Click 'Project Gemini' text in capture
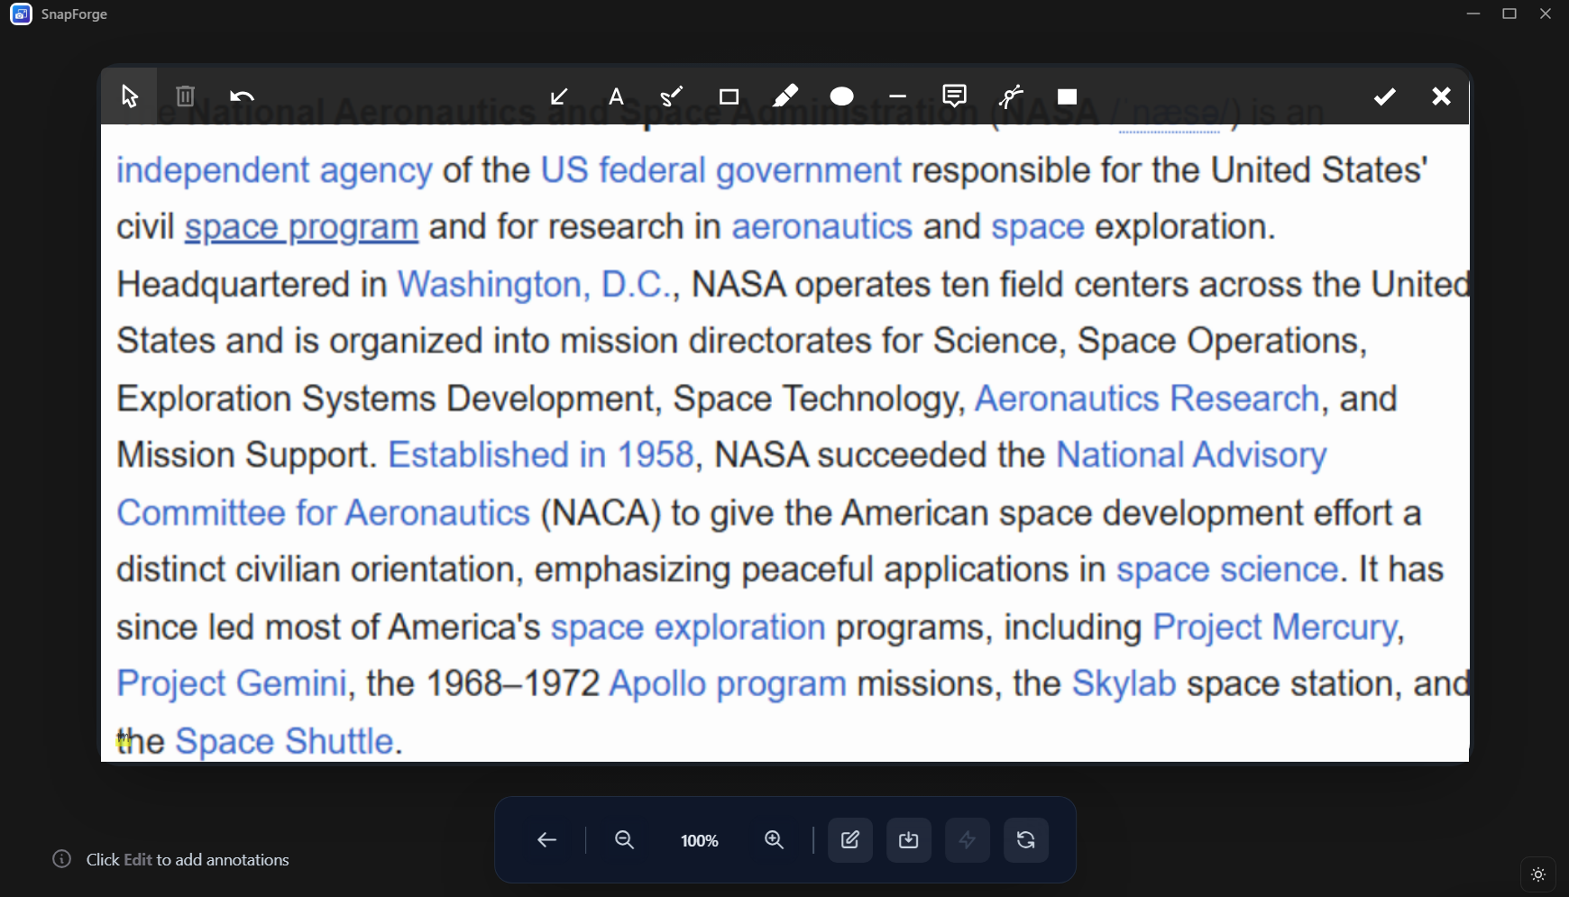 pos(231,684)
